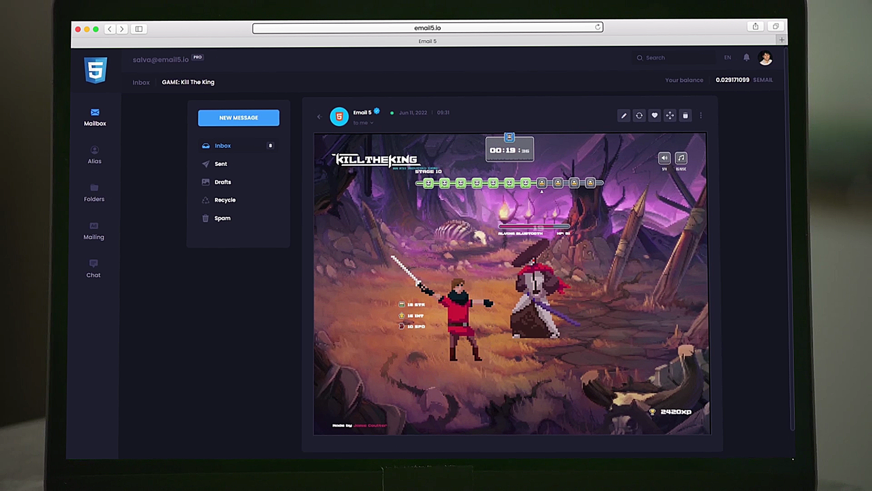This screenshot has width=872, height=491.
Task: Click the 2420XP score display
Action: (x=671, y=412)
